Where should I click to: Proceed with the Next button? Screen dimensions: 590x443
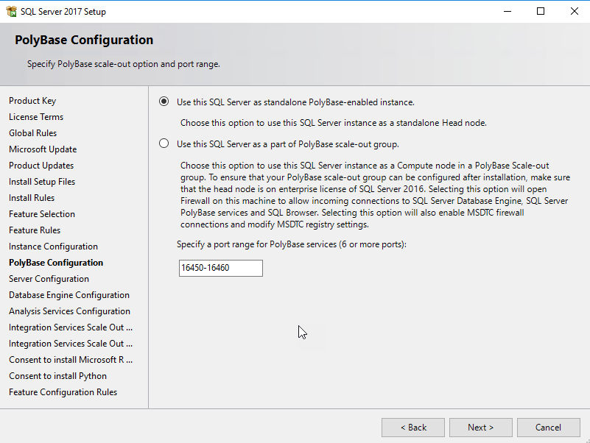click(480, 428)
